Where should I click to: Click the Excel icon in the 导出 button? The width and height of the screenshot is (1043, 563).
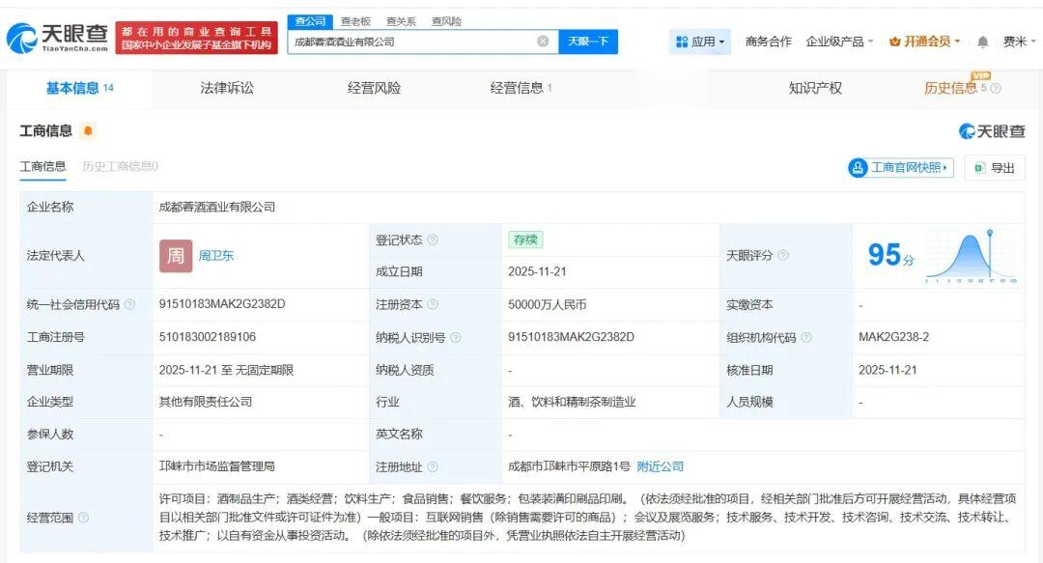980,168
